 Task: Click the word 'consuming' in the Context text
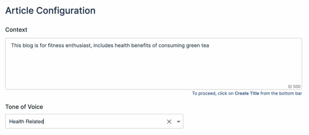point(171,46)
